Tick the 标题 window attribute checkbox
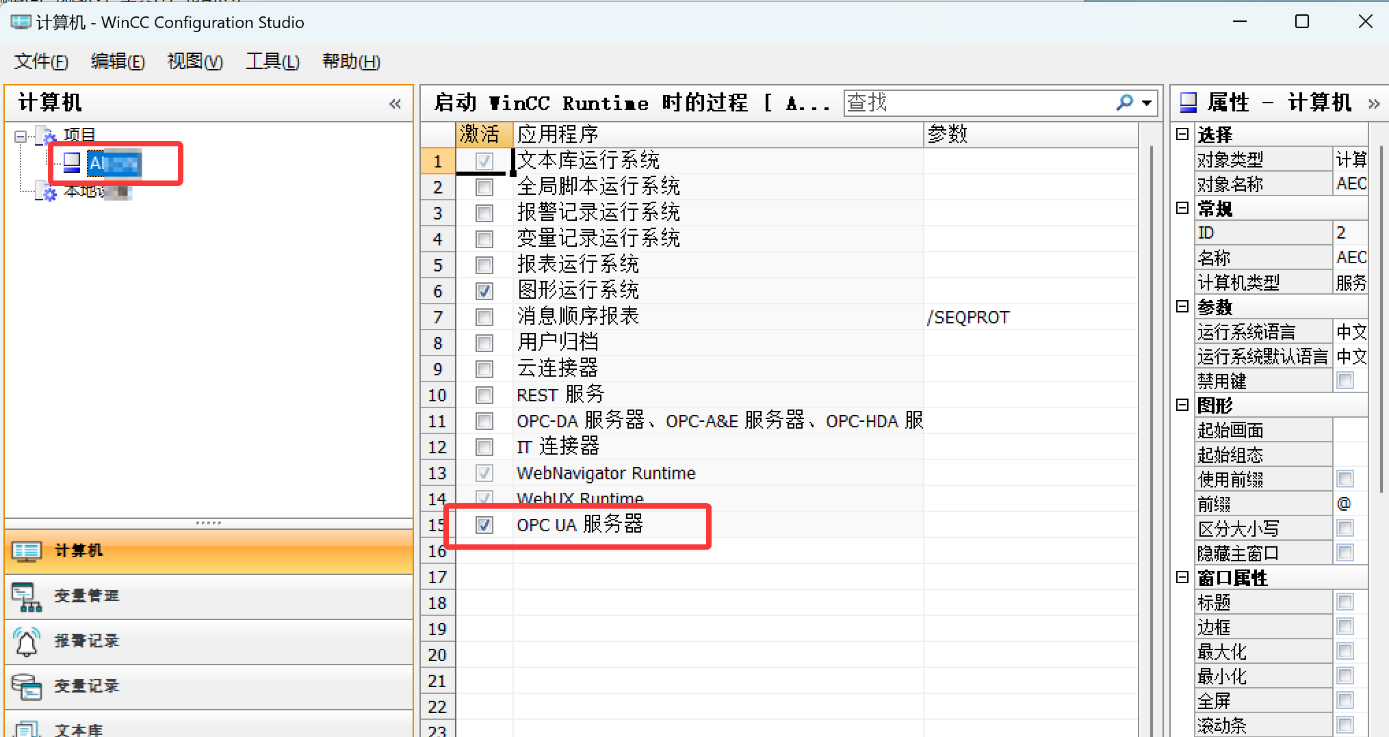The height and width of the screenshot is (737, 1389). (x=1345, y=602)
